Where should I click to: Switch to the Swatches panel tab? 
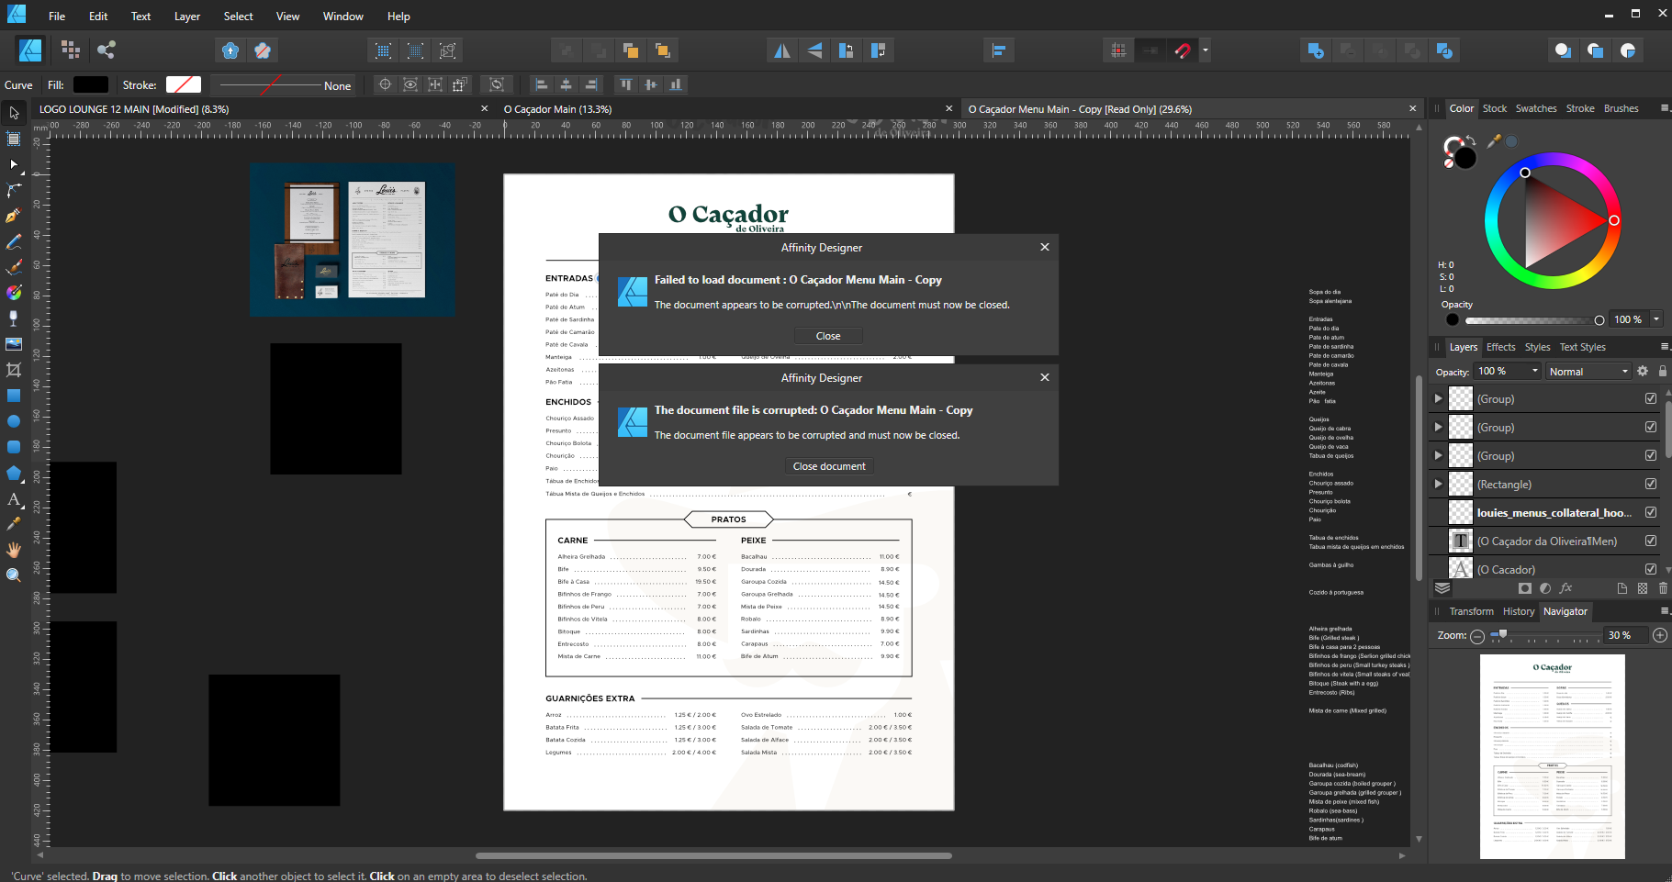(1536, 108)
